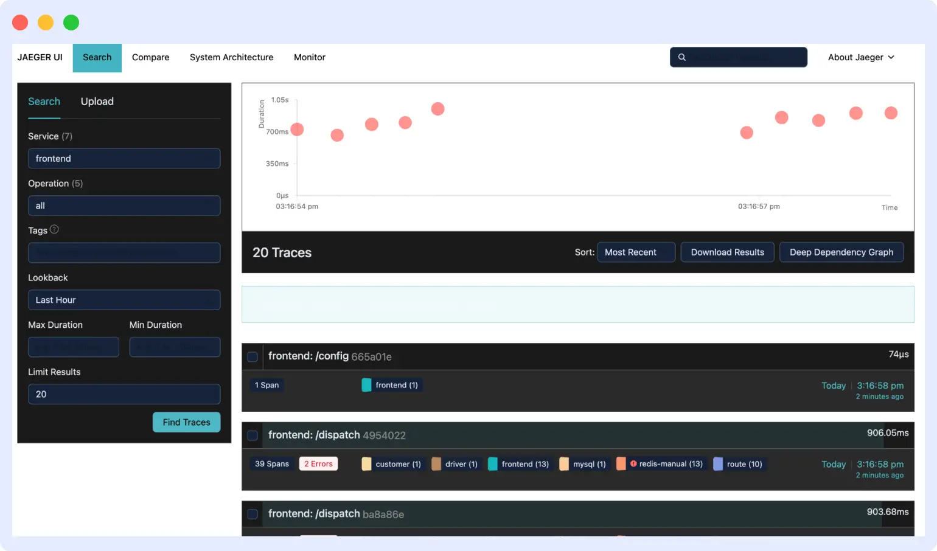Click Download Results
The image size is (937, 551).
tap(728, 252)
